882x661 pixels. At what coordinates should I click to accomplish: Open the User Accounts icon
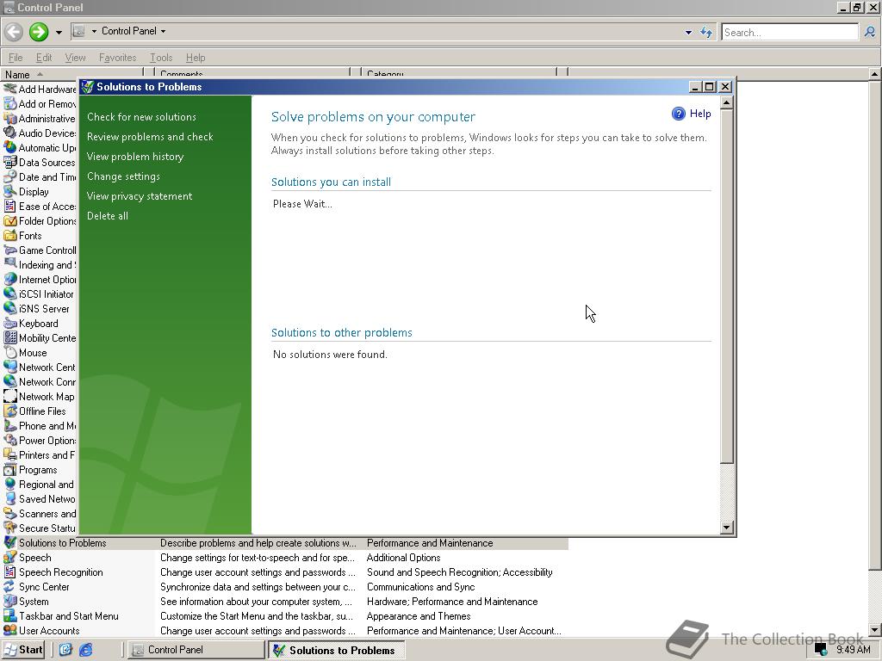10,630
